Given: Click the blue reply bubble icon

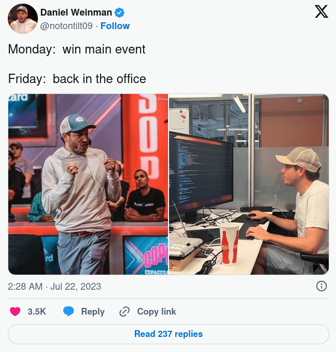Looking at the screenshot, I should (x=68, y=312).
